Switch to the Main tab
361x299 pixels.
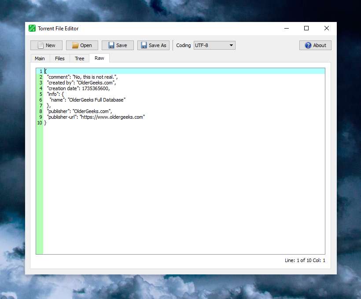[x=40, y=58]
